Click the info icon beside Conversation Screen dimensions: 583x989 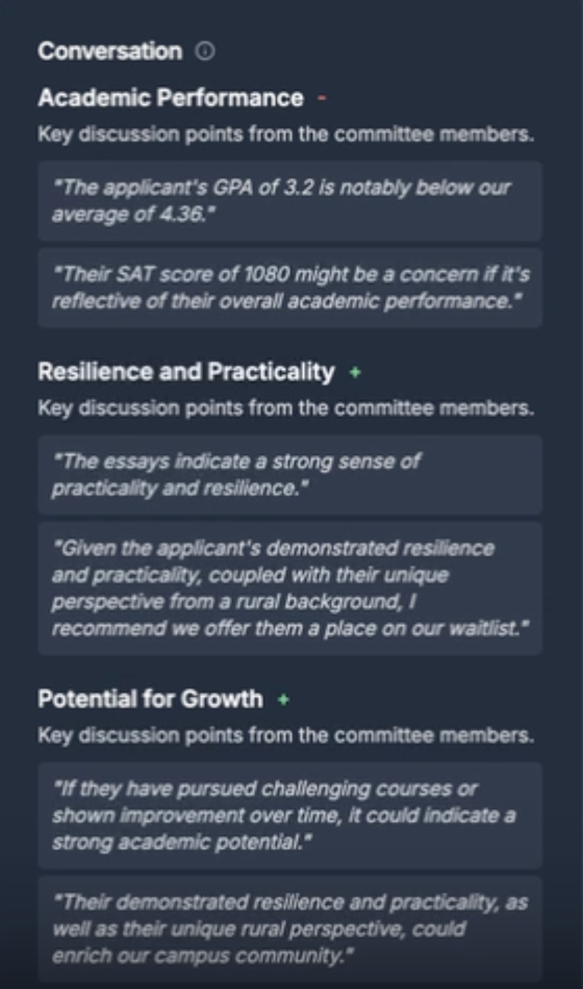206,51
